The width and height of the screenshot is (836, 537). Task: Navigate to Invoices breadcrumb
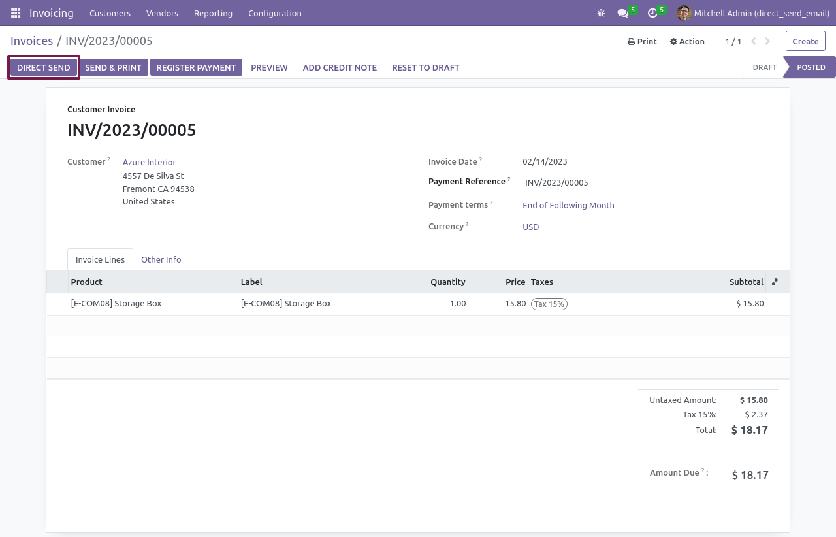click(31, 41)
